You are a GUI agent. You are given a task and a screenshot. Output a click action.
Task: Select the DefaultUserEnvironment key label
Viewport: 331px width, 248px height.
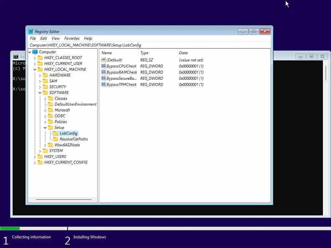point(75,104)
